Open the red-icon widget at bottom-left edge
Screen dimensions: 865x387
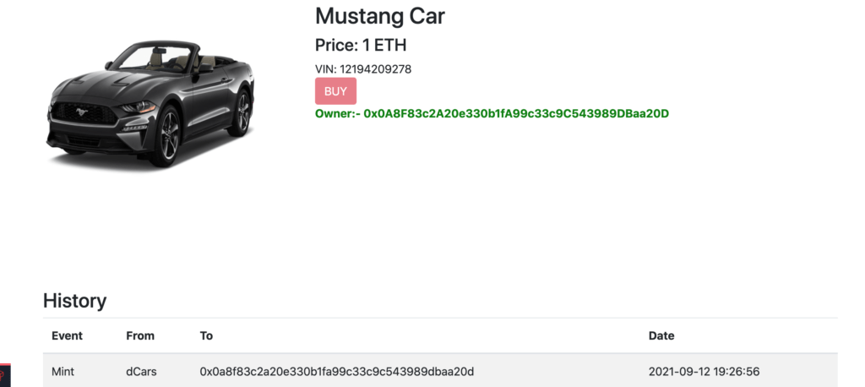(5, 375)
